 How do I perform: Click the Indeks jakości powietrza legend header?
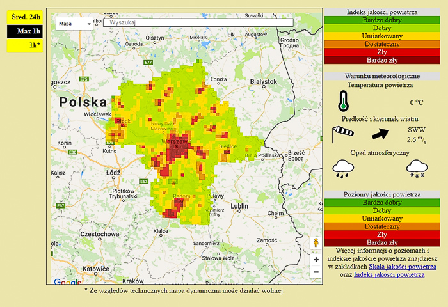382,12
